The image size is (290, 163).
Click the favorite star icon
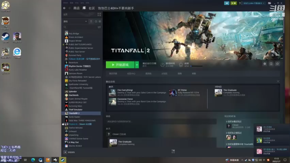point(277,64)
